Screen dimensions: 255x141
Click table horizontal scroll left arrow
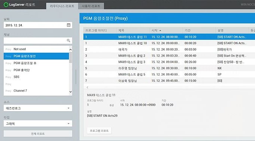pos(87,87)
